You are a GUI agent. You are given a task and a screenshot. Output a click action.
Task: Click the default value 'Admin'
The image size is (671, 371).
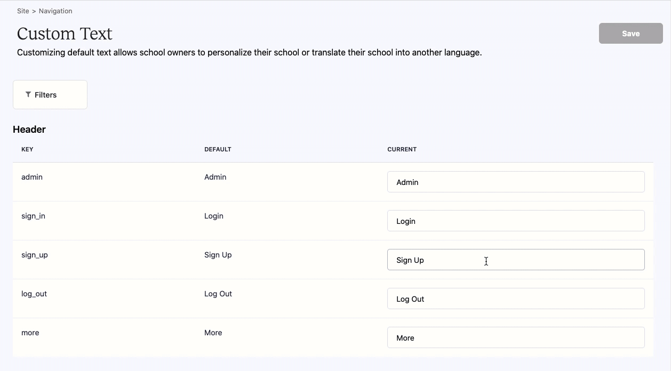click(215, 177)
